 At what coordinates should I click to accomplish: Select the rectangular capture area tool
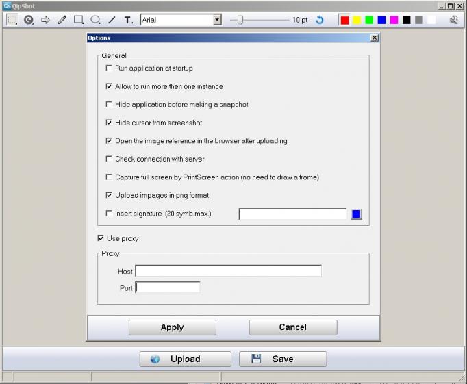[12, 20]
